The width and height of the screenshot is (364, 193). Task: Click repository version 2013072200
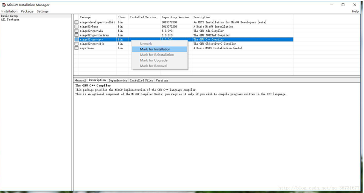coord(169,27)
